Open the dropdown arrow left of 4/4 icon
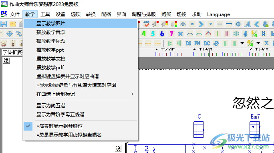The width and height of the screenshot is (274, 153). (x=242, y=43)
